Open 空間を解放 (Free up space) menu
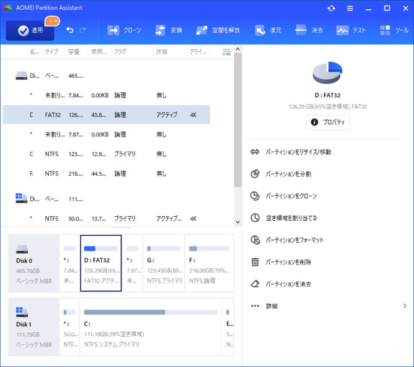This screenshot has height=367, width=414. (218, 31)
